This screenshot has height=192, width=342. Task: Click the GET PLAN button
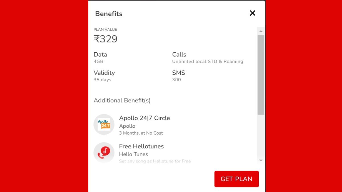(x=237, y=179)
